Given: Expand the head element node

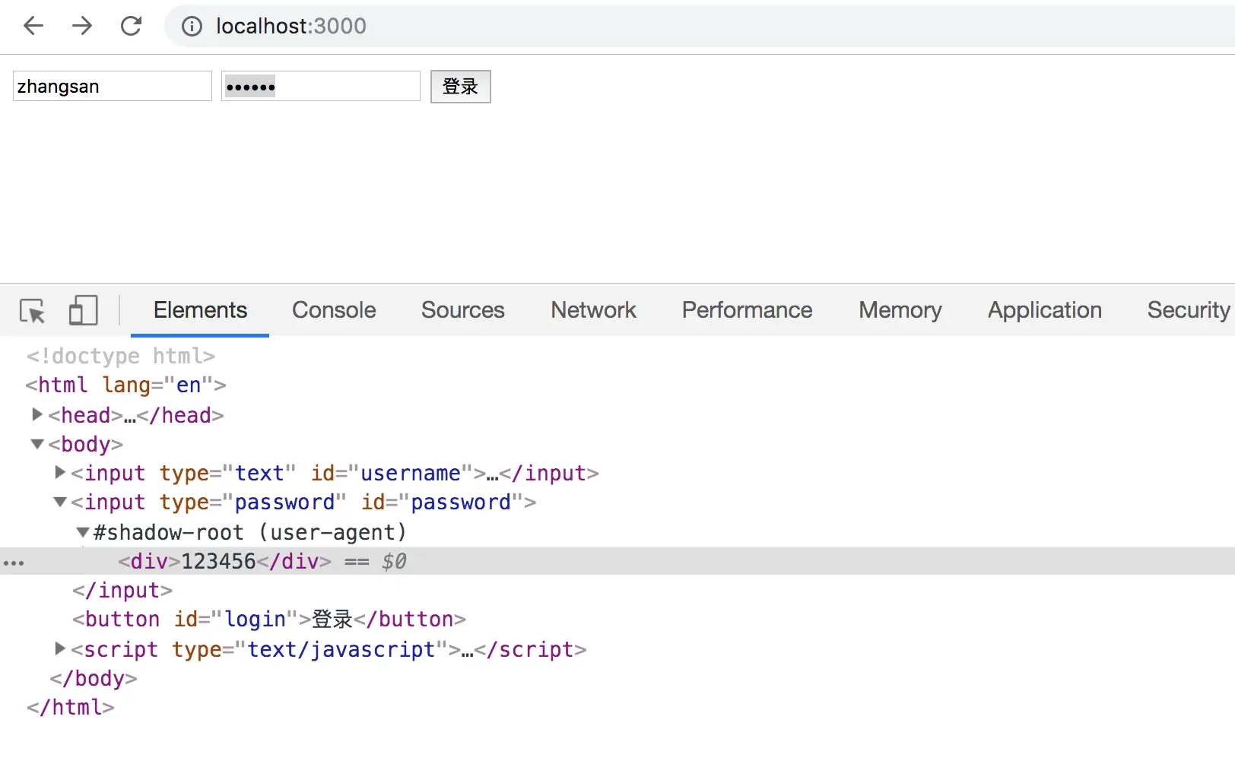Looking at the screenshot, I should [37, 414].
